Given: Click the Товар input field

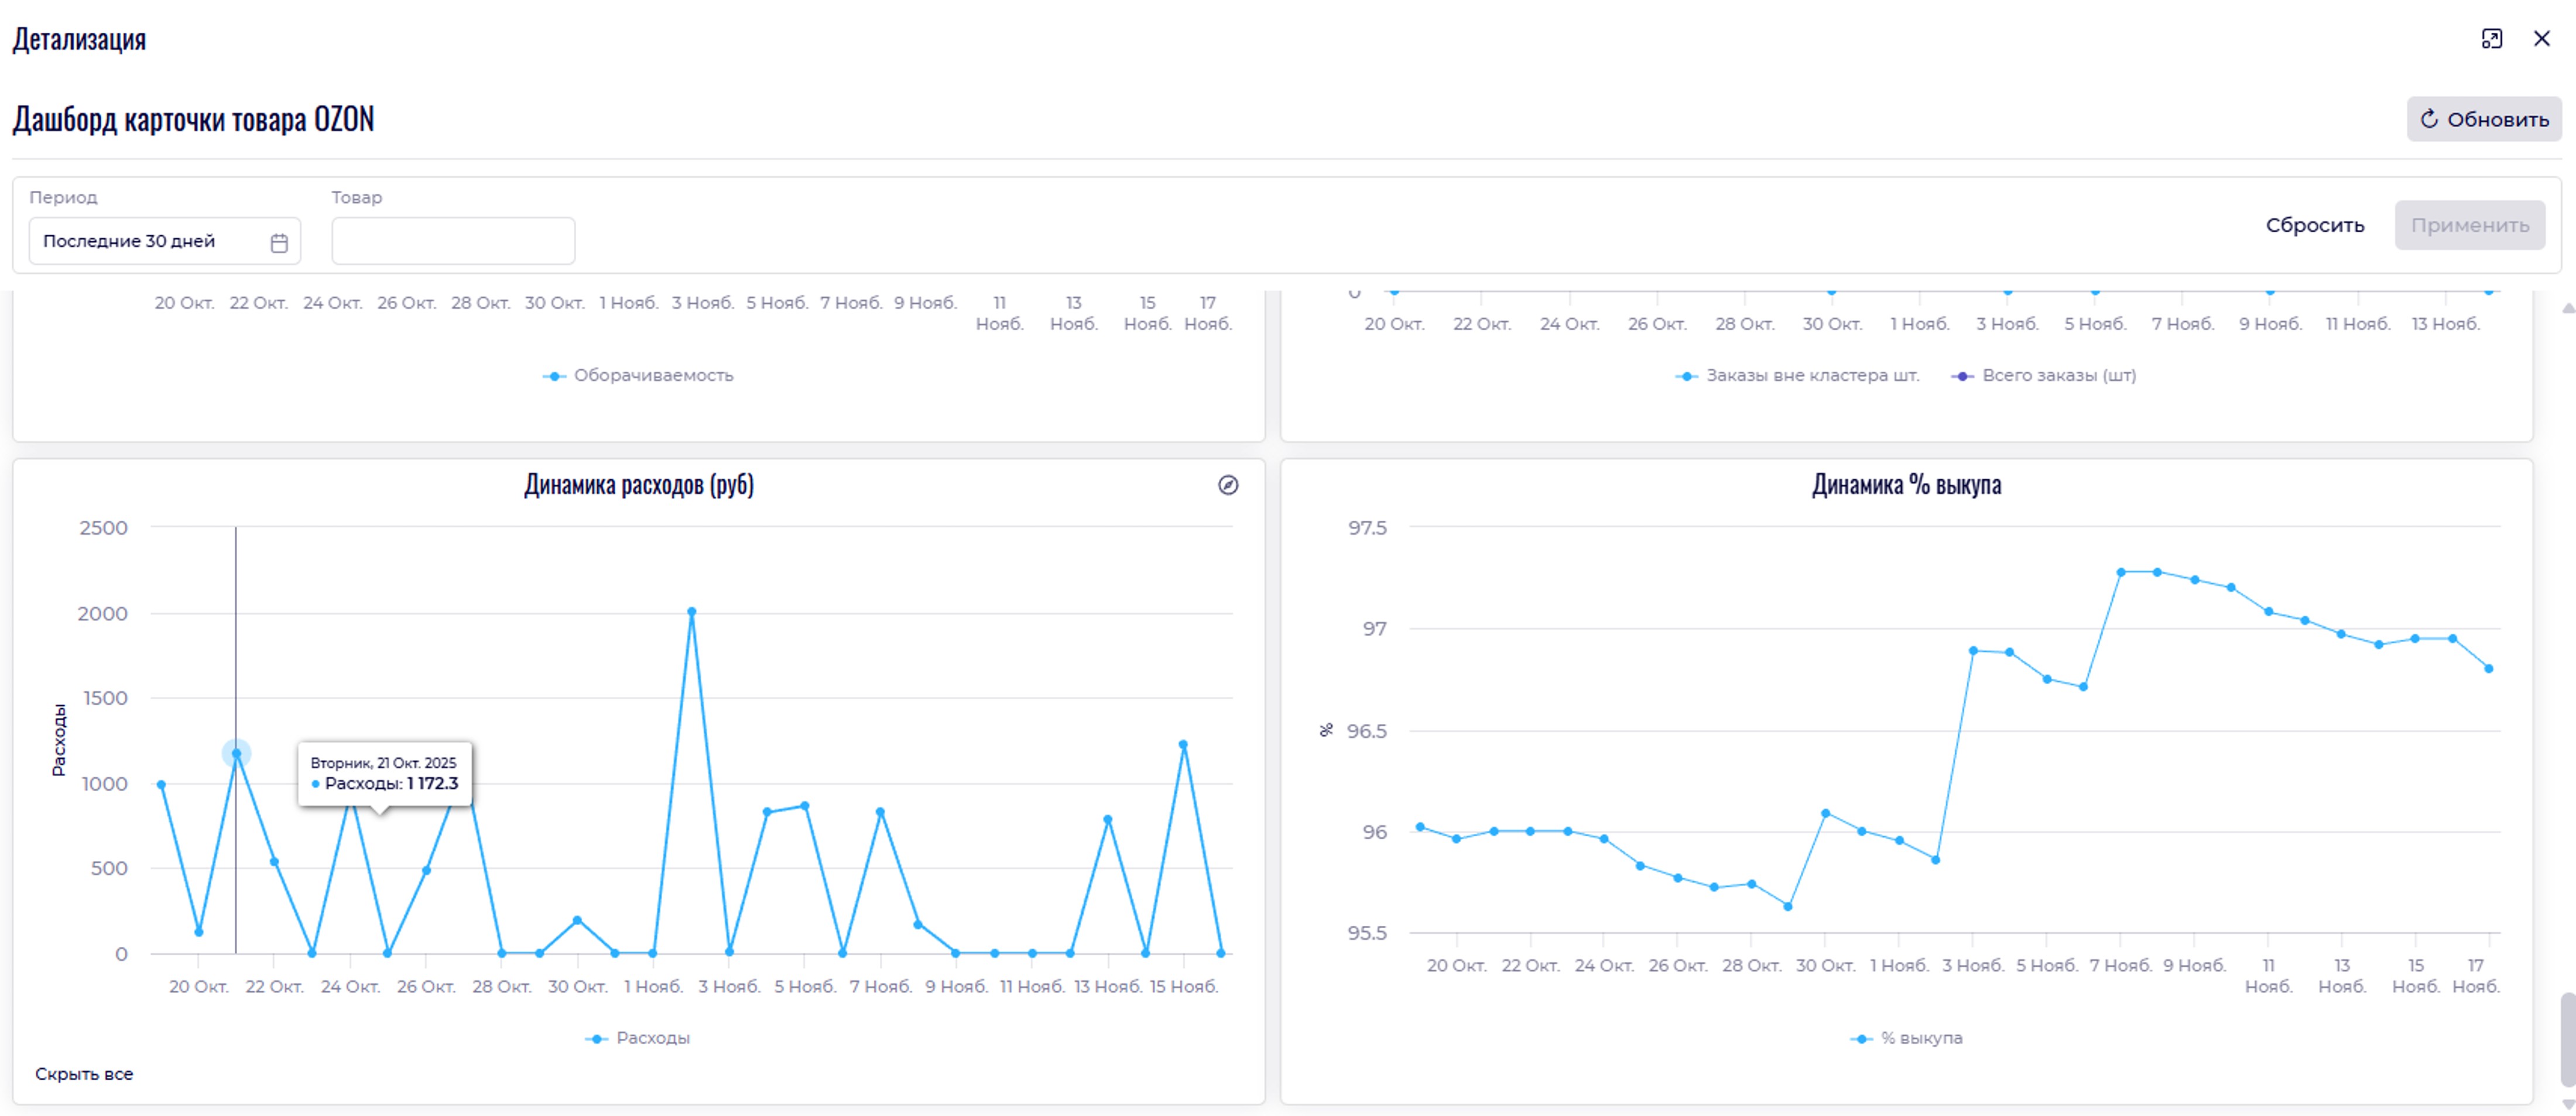Looking at the screenshot, I should click(x=453, y=241).
